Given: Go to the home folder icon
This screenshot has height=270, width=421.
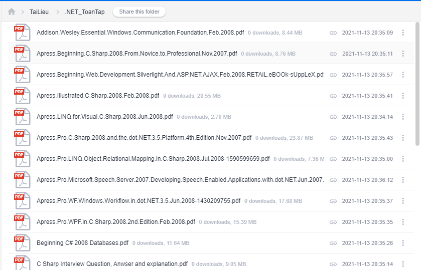Looking at the screenshot, I should point(12,12).
